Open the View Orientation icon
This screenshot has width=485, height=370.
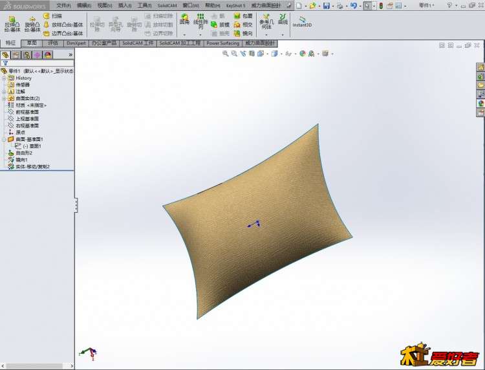[x=261, y=54]
